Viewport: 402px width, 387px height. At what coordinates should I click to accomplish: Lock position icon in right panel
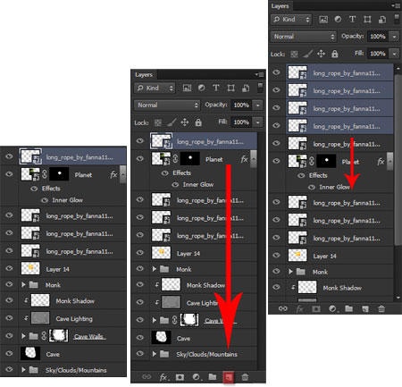[321, 54]
